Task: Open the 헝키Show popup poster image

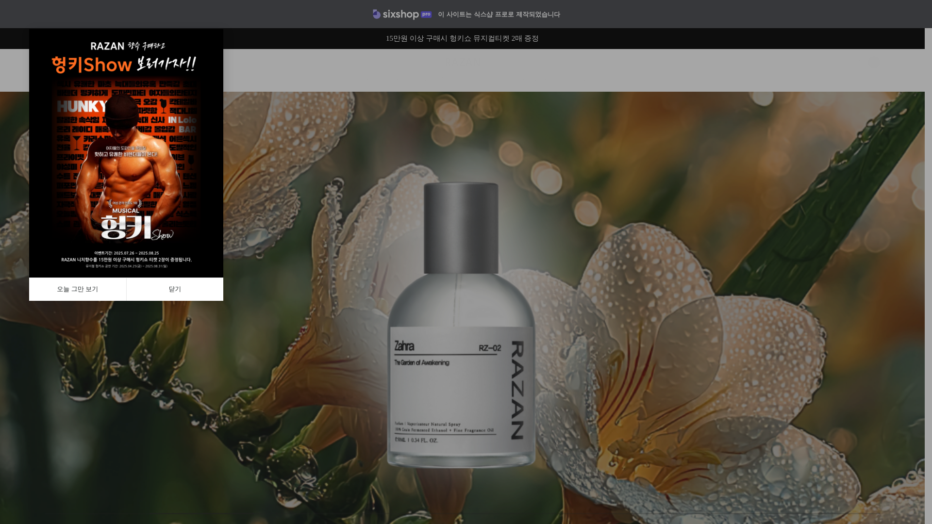Action: click(x=126, y=153)
